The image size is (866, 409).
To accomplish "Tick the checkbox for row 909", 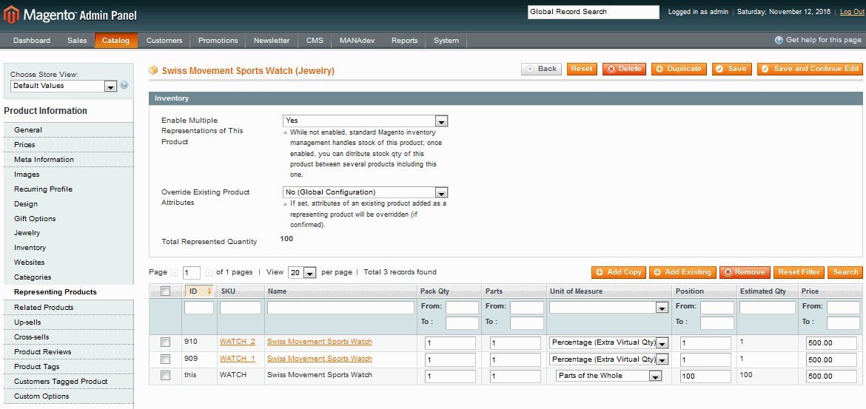I will pos(165,359).
